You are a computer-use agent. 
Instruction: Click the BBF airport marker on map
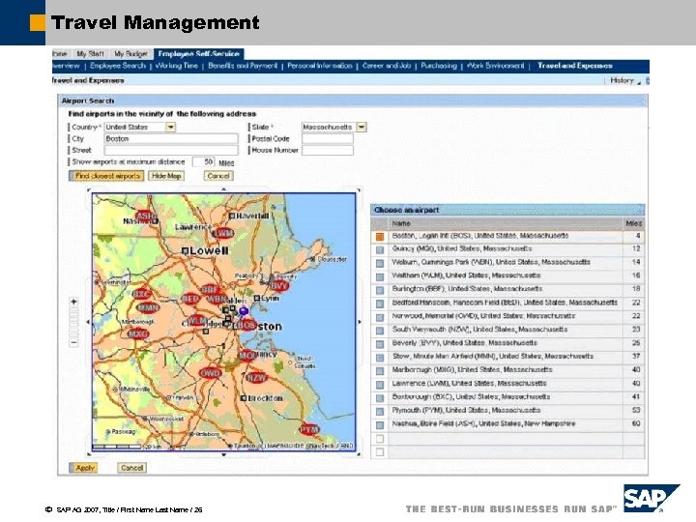coord(210,290)
